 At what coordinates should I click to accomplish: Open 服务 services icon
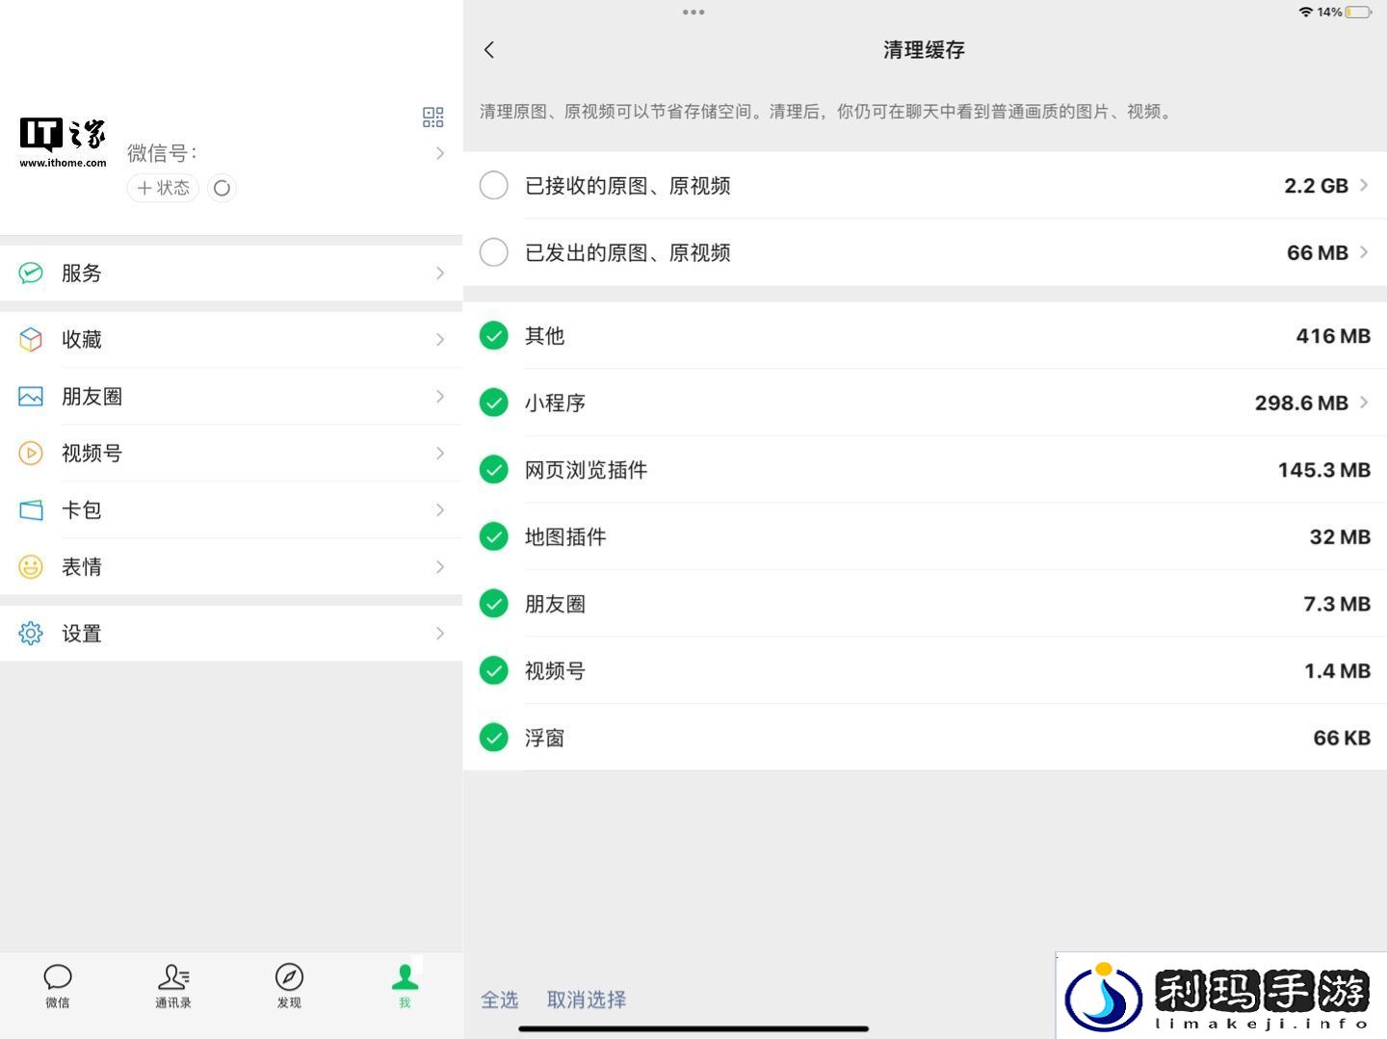31,273
